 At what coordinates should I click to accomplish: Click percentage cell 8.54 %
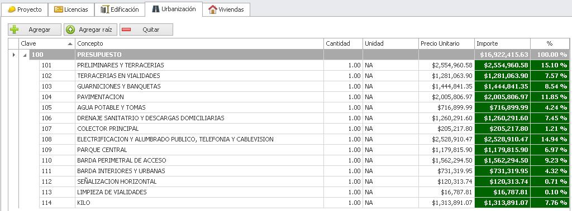pos(550,86)
